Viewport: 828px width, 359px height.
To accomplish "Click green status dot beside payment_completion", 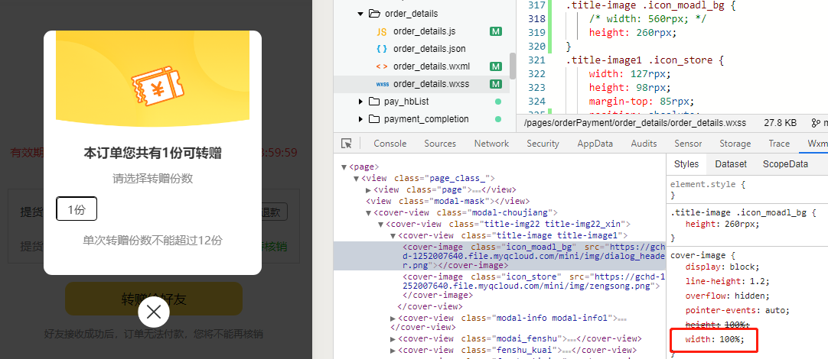I will 497,119.
